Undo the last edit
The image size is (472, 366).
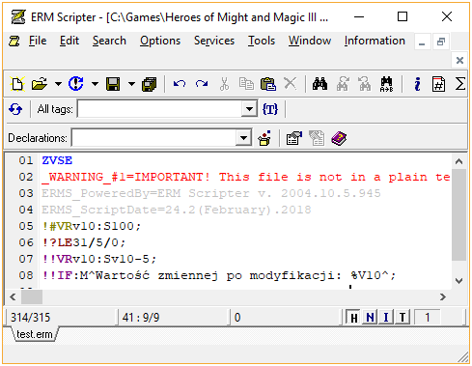180,84
